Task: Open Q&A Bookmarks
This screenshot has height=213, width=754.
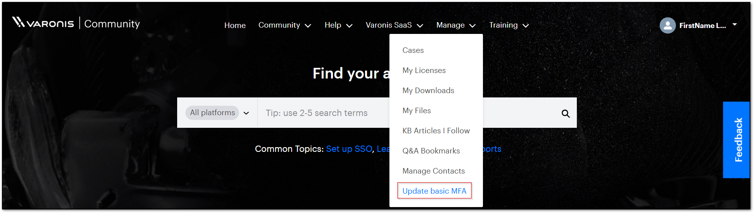Action: click(431, 151)
